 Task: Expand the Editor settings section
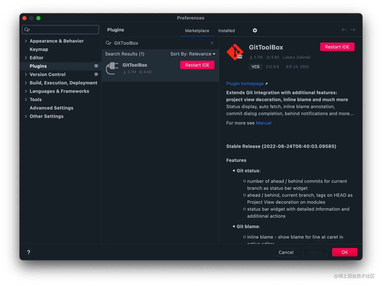26,58
